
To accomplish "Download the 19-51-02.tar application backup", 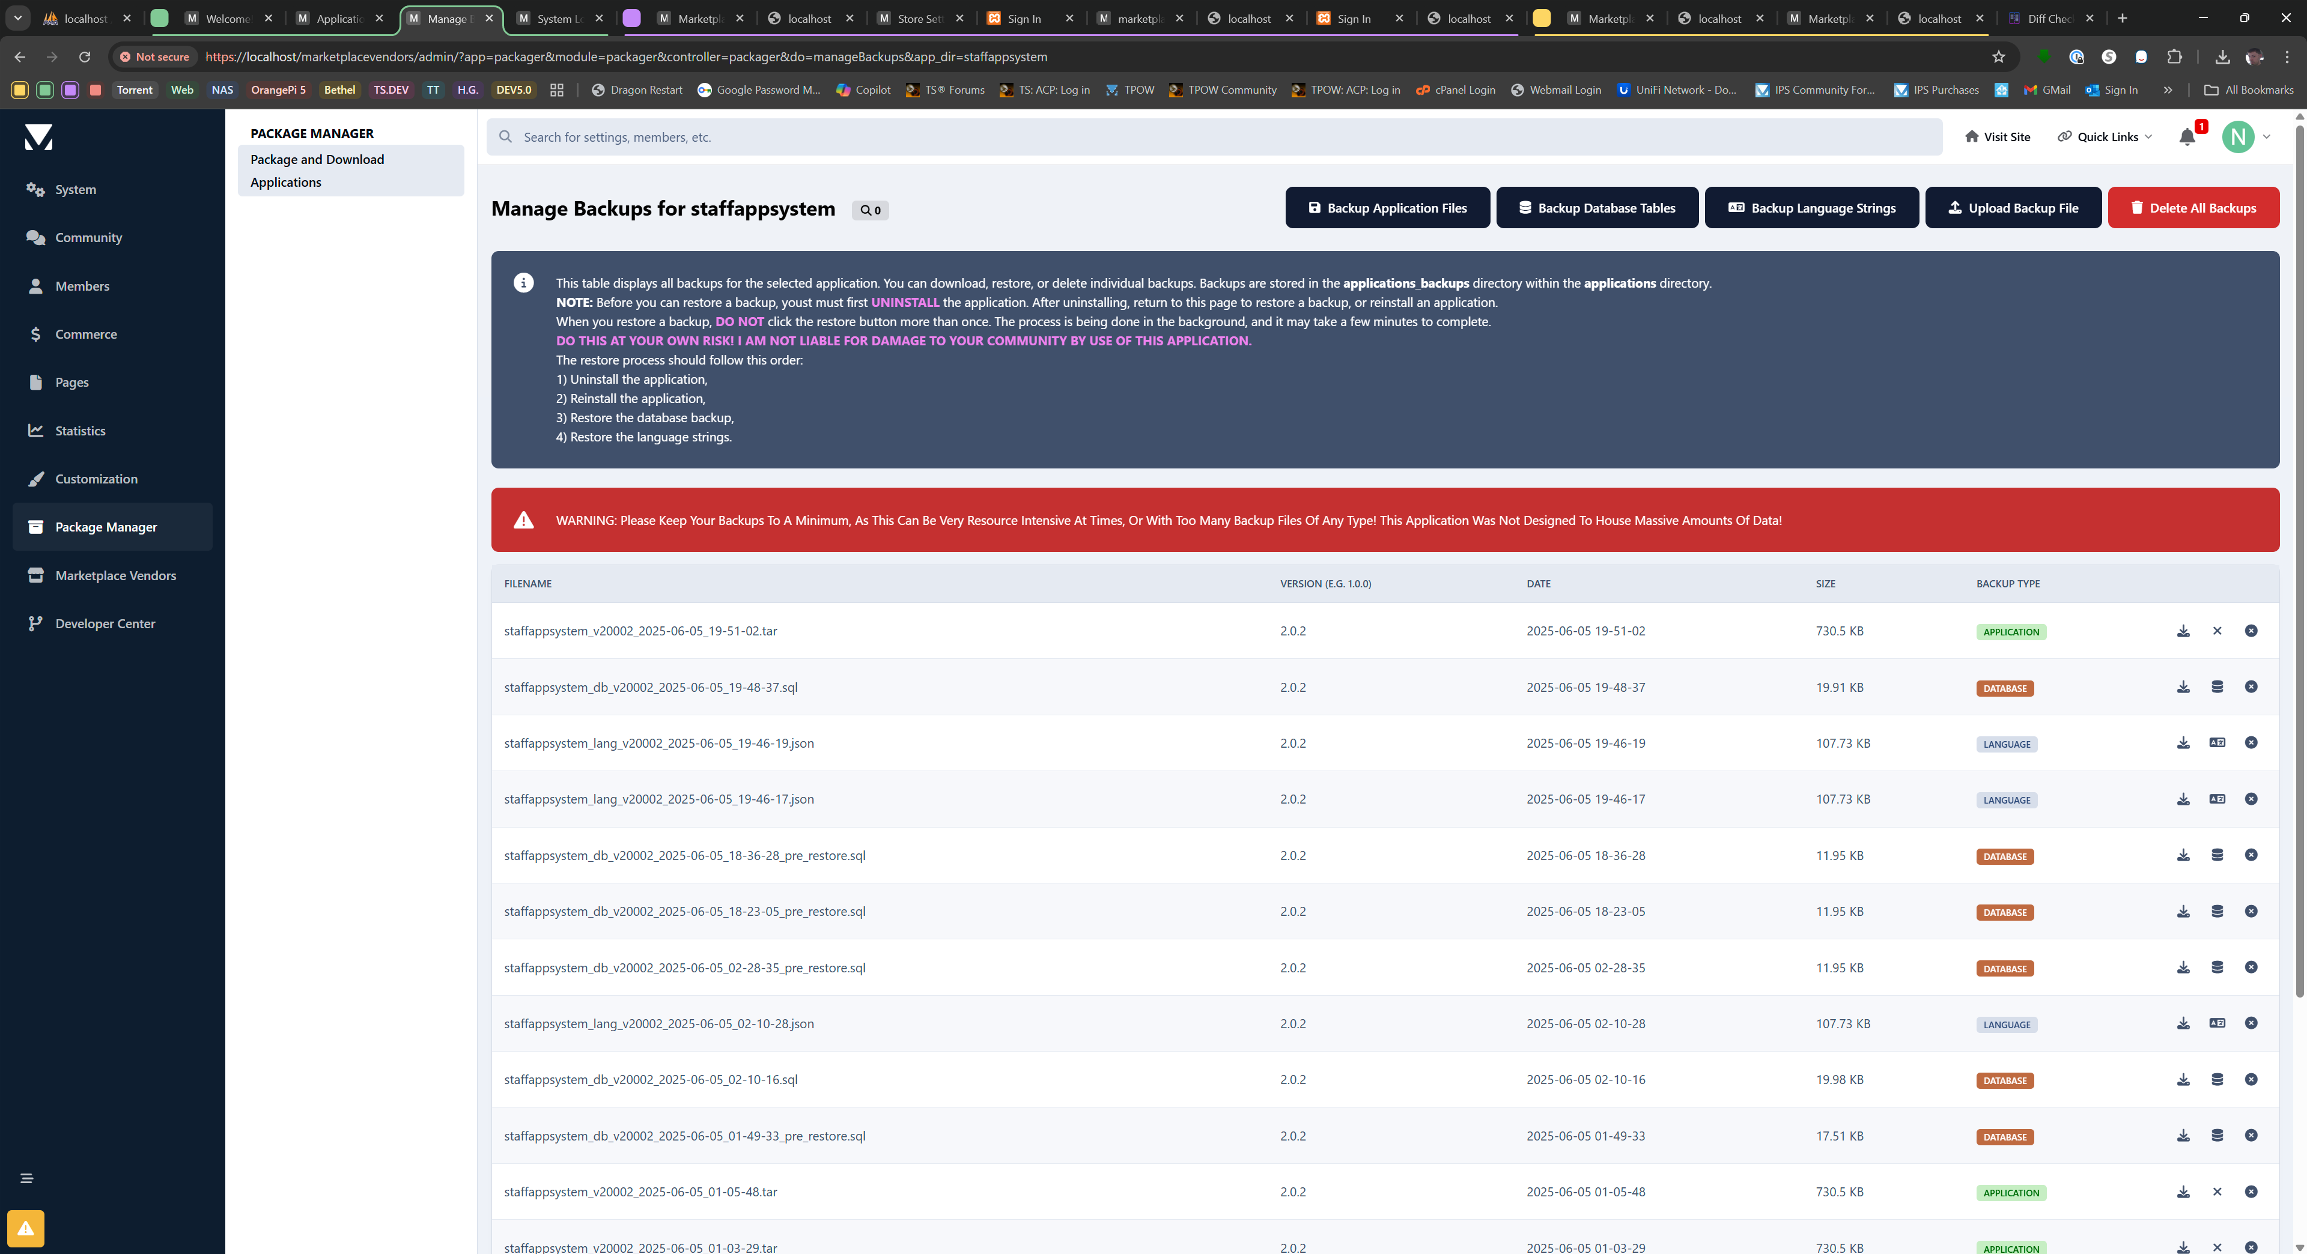I will tap(2183, 631).
